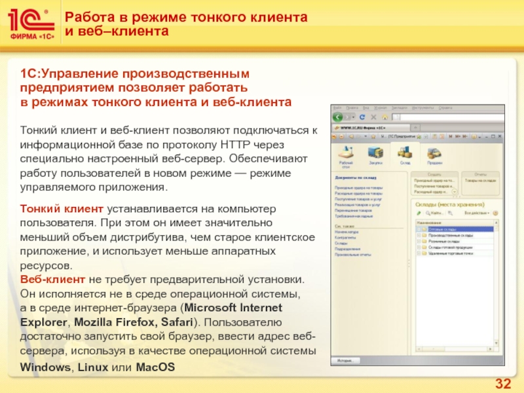Click the Найти search button
The image size is (524, 393).
pyautogui.click(x=434, y=213)
